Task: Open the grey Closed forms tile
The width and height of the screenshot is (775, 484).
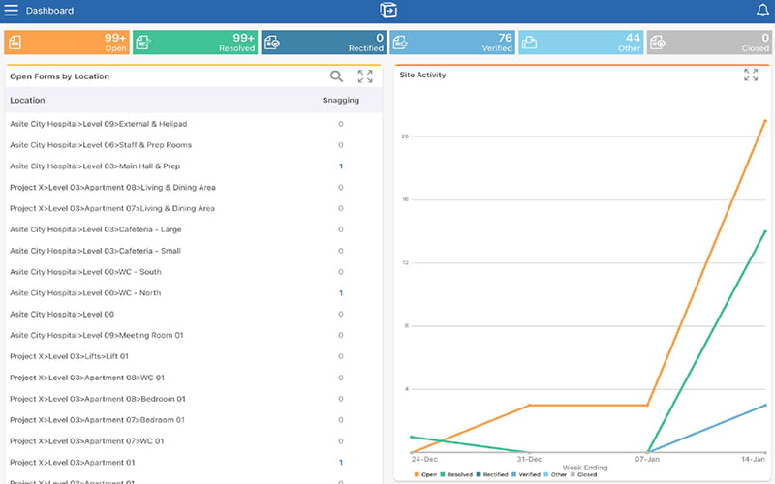Action: tap(709, 43)
